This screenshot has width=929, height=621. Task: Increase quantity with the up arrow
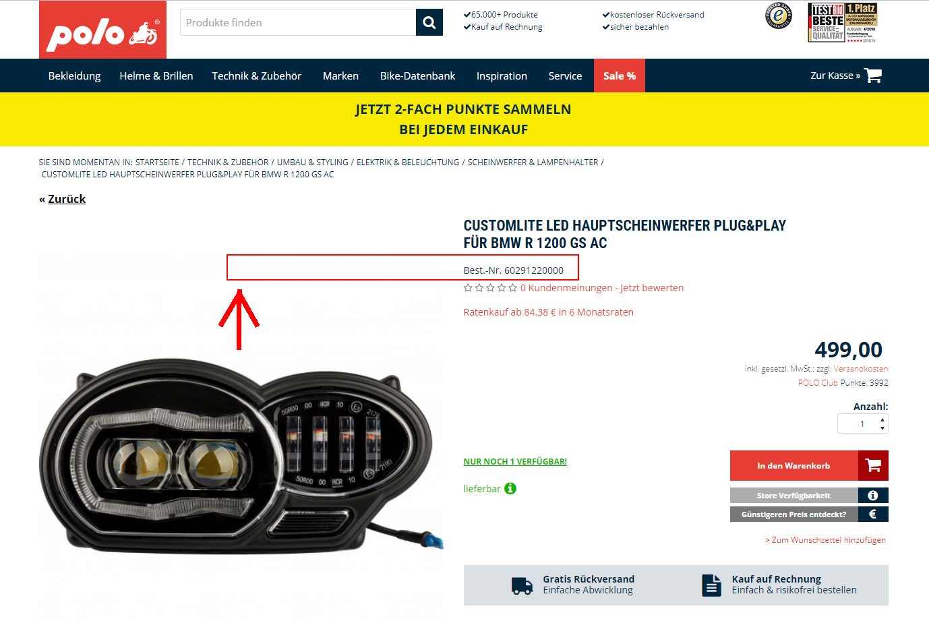point(882,419)
